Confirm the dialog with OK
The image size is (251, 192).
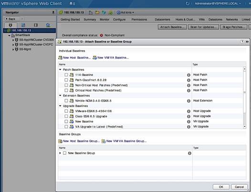pyautogui.click(x=221, y=187)
